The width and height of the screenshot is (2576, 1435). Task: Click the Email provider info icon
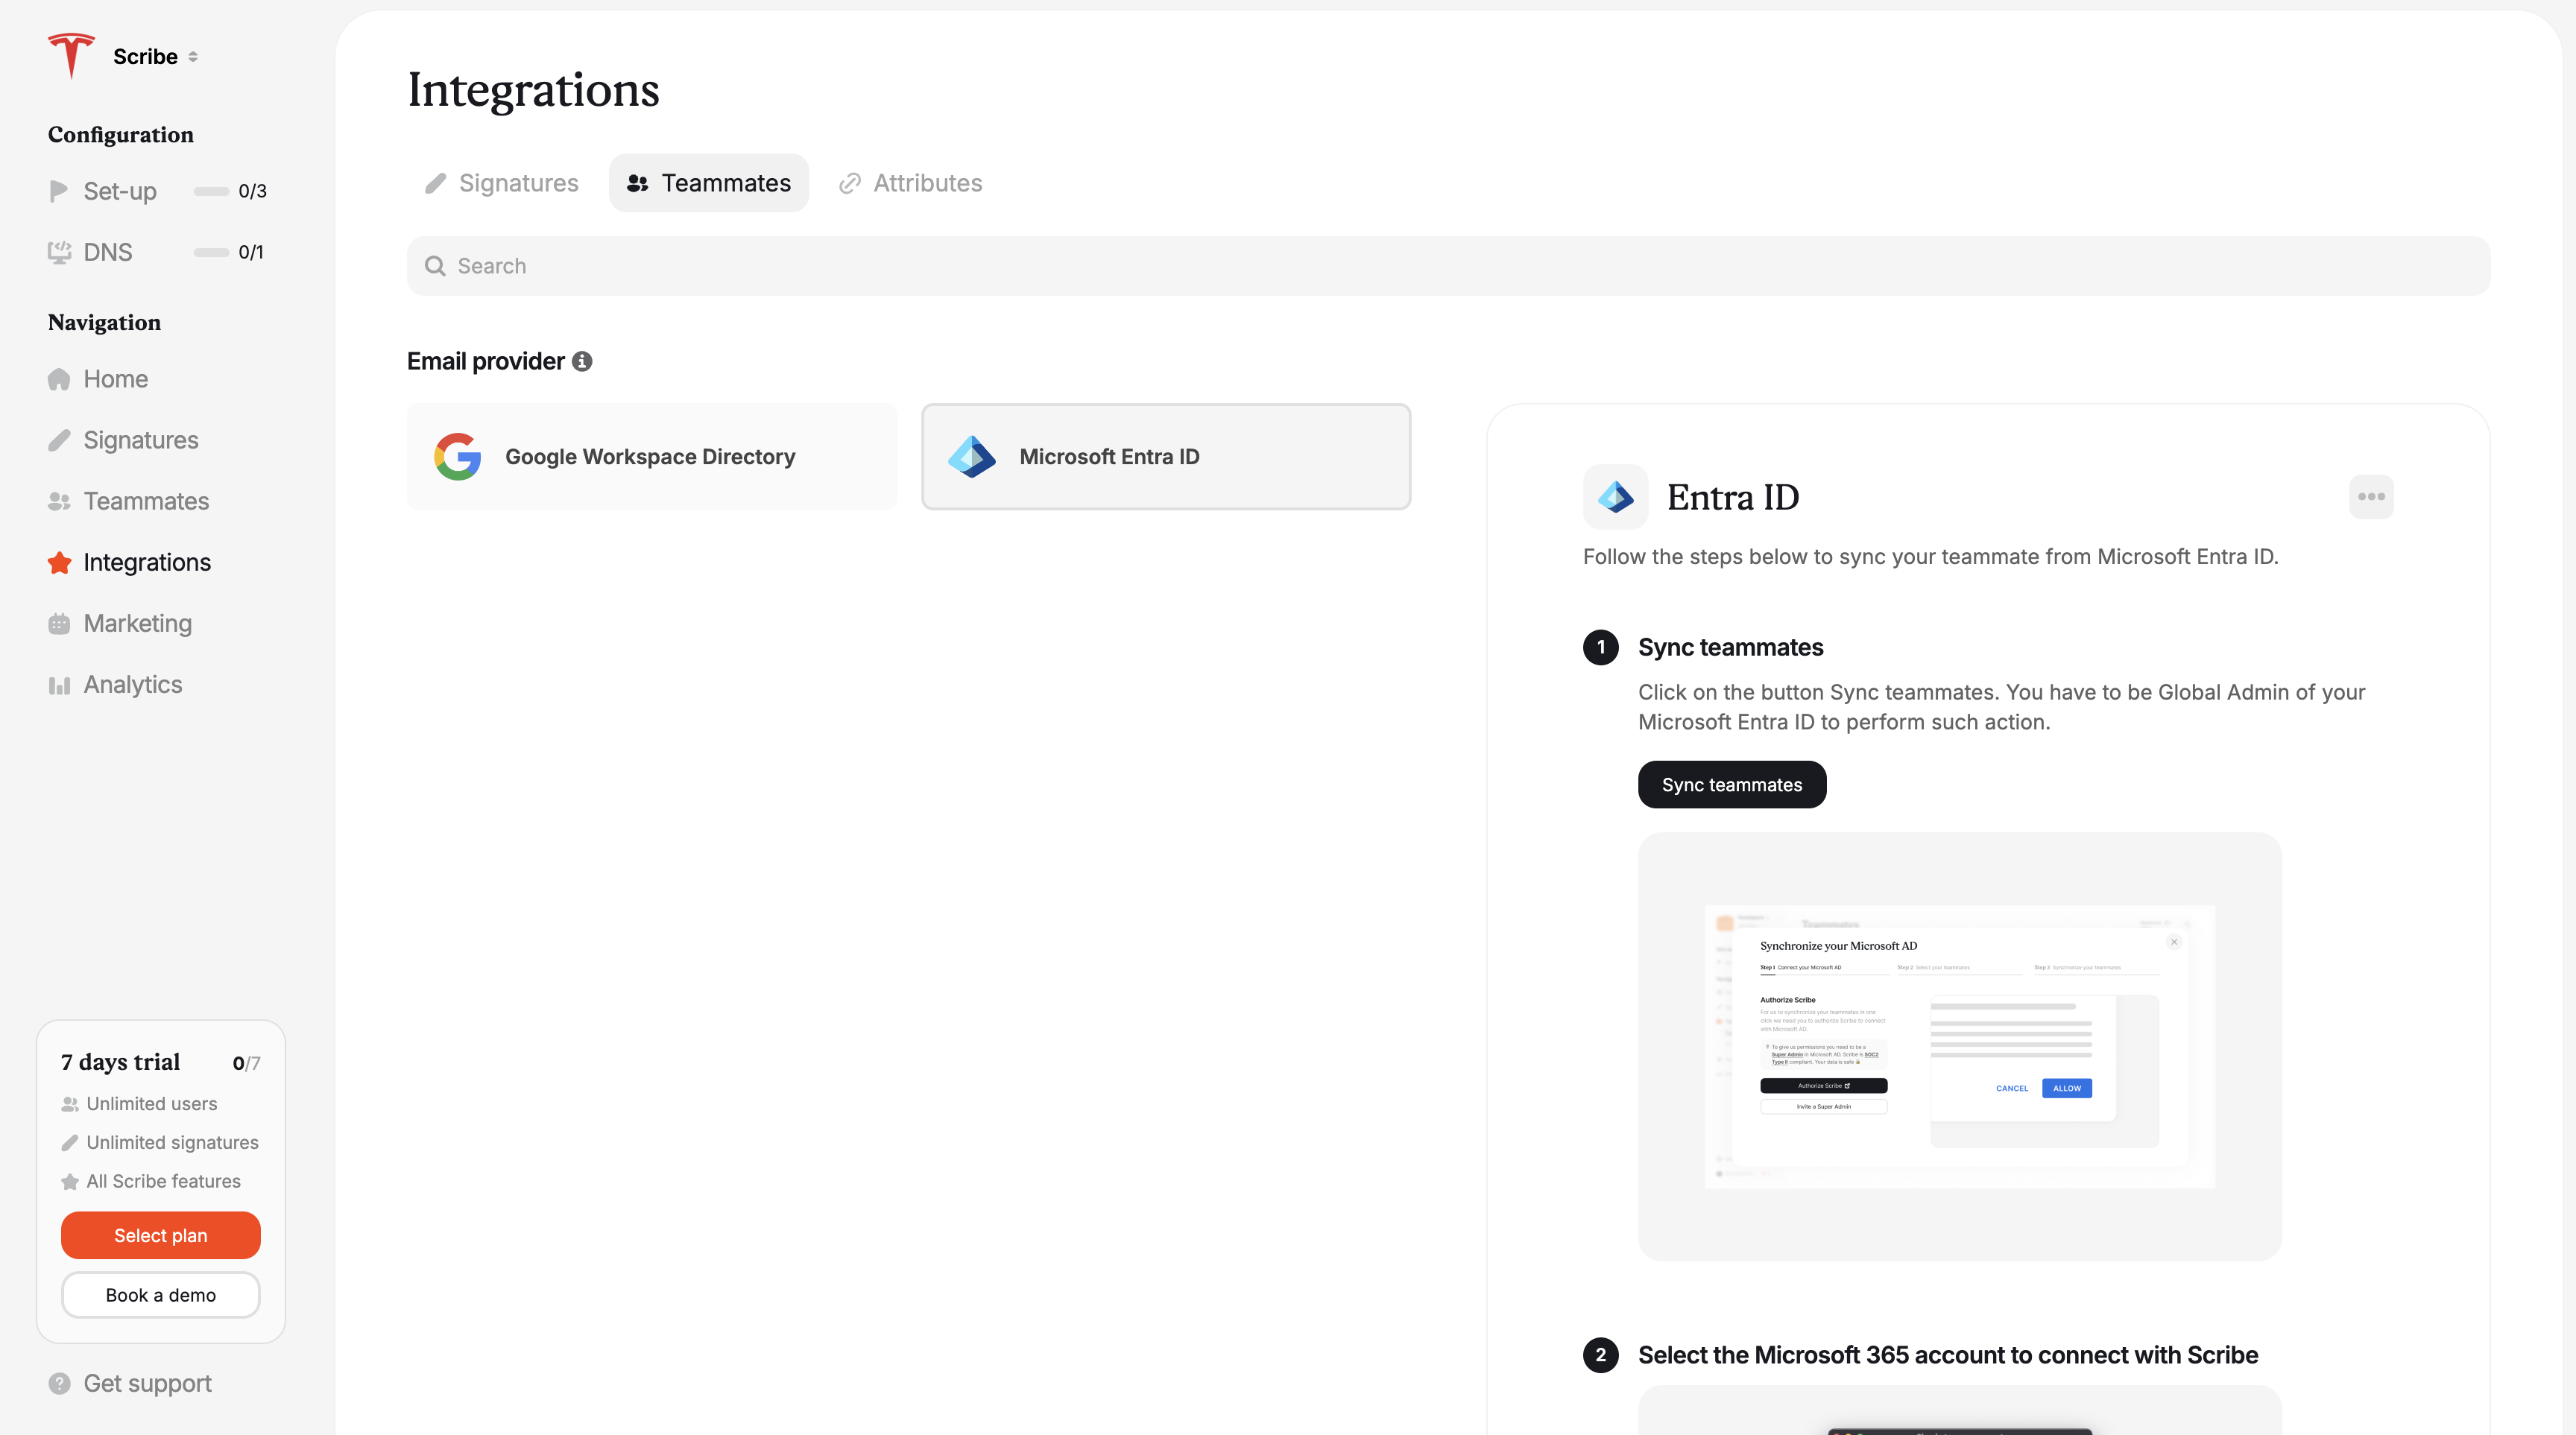point(582,362)
